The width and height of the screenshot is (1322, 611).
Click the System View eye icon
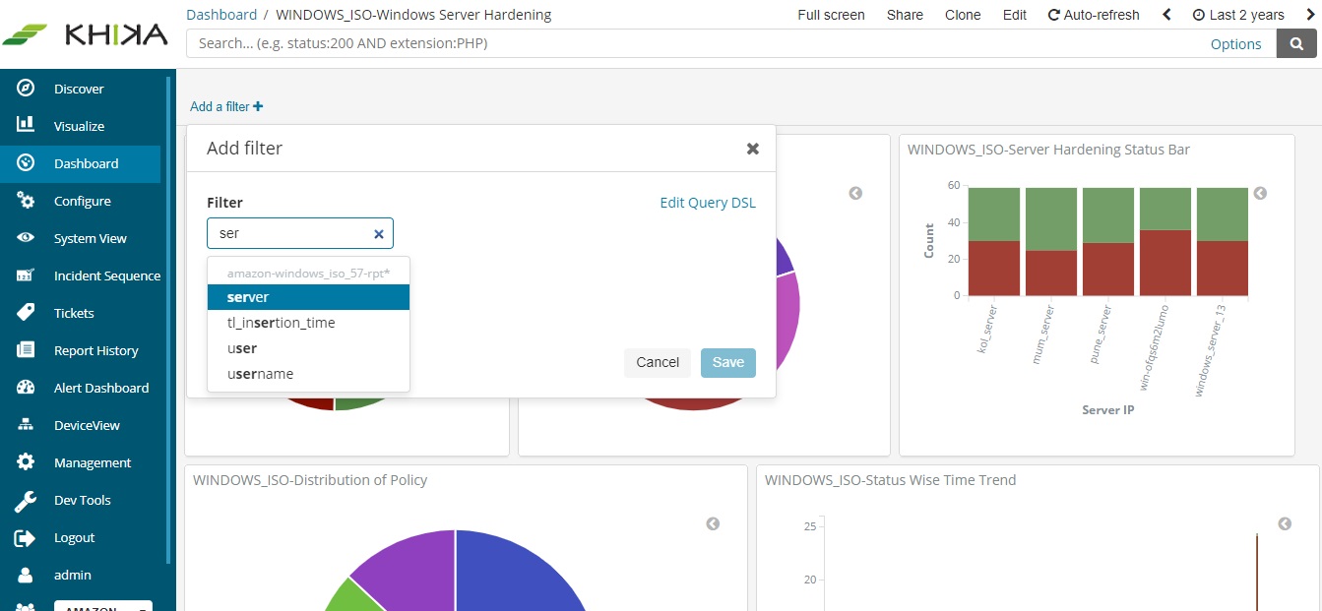click(x=27, y=237)
